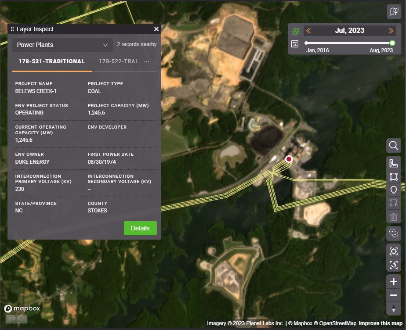This screenshot has height=330, width=406.
Task: Click the Improve this map link
Action: pyautogui.click(x=380, y=323)
